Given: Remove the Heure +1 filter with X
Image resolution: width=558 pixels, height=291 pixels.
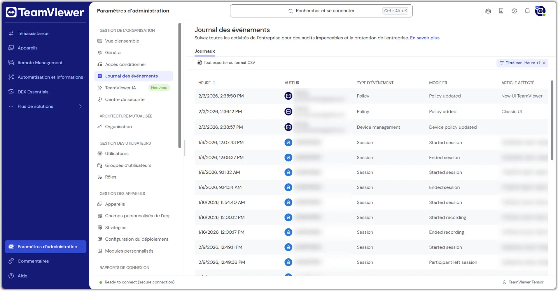Looking at the screenshot, I should (544, 63).
